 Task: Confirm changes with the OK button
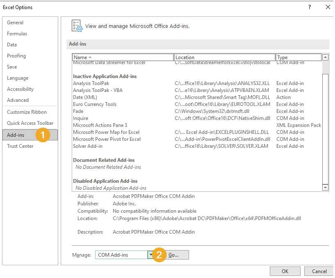[x=285, y=271]
